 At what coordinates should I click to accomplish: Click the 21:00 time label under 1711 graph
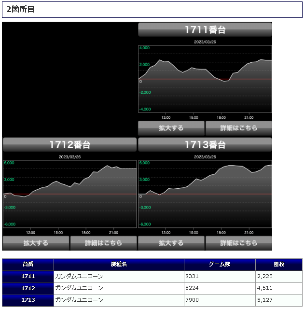click(249, 118)
